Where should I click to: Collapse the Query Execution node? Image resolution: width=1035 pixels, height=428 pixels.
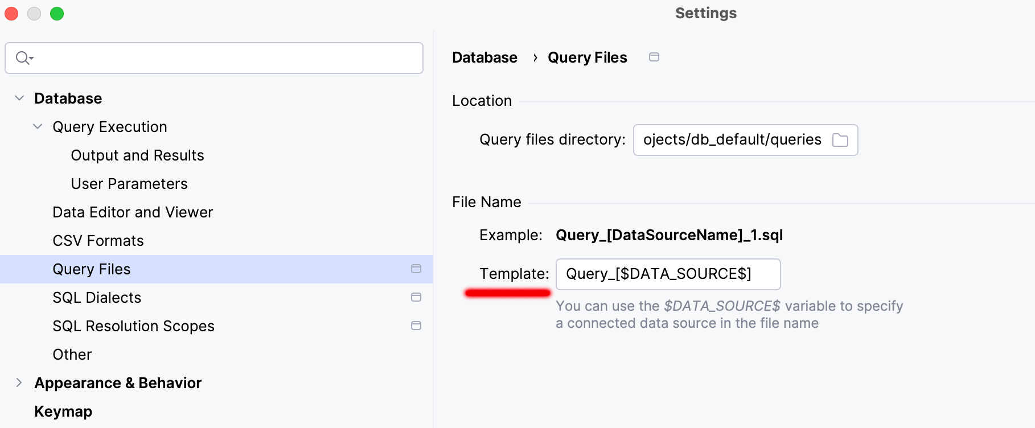pyautogui.click(x=38, y=126)
